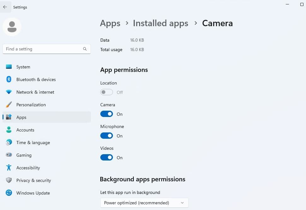Click the search magnifier icon
306x210 pixels.
(85, 49)
